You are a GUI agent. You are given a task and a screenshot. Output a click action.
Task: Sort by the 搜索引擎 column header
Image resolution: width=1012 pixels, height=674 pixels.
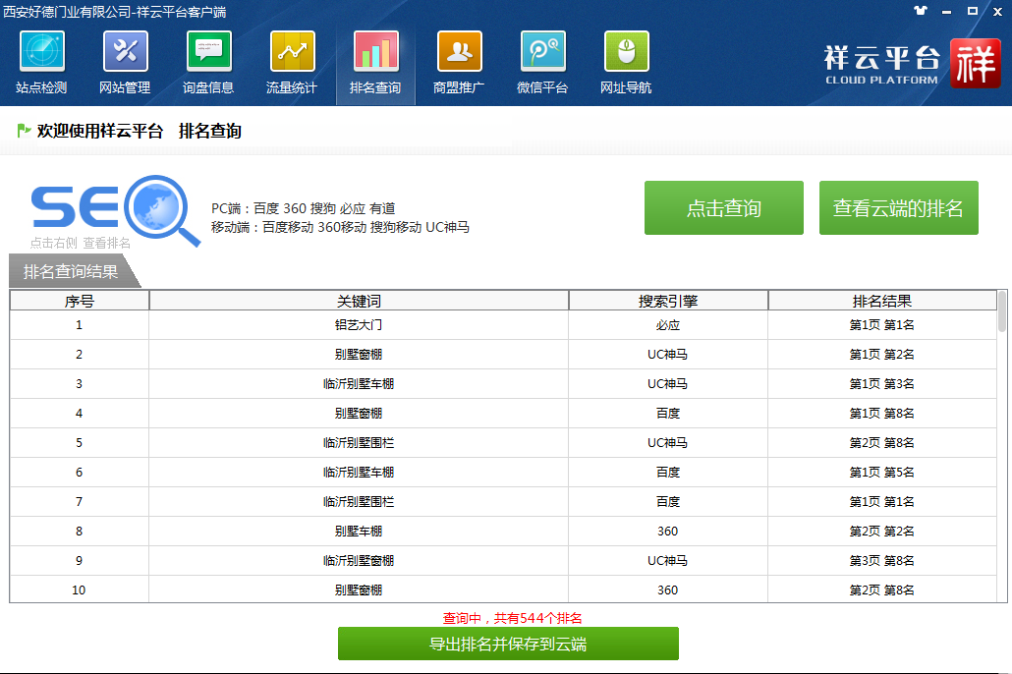668,301
